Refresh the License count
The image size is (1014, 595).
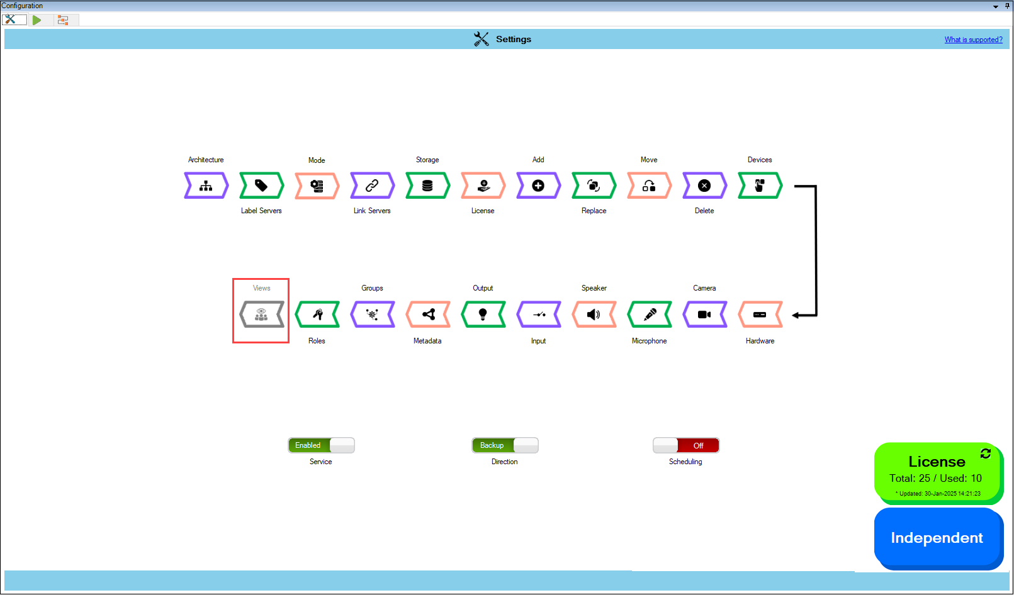coord(986,453)
